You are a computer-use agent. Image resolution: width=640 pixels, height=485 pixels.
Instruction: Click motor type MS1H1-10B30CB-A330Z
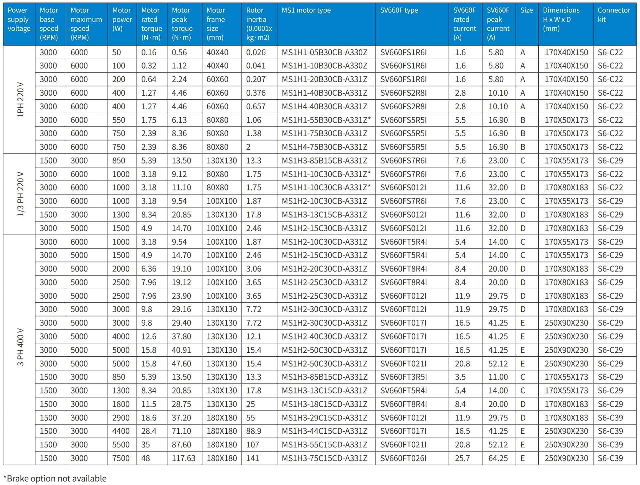coord(324,66)
